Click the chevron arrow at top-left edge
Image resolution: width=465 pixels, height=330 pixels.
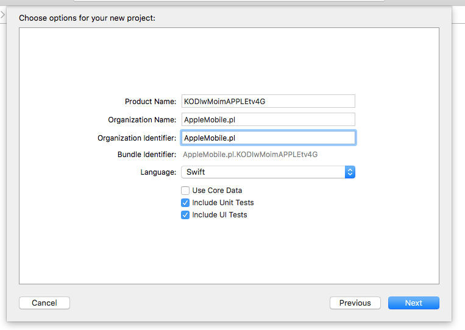tap(2, 13)
